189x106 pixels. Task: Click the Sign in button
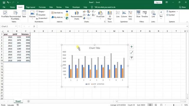coord(158,2)
